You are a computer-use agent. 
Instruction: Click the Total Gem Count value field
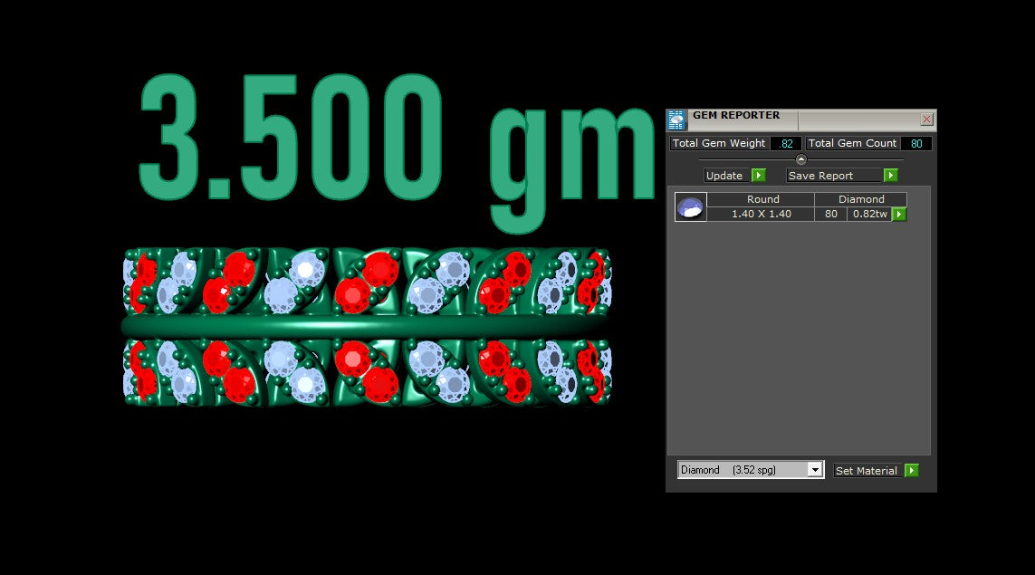click(916, 143)
